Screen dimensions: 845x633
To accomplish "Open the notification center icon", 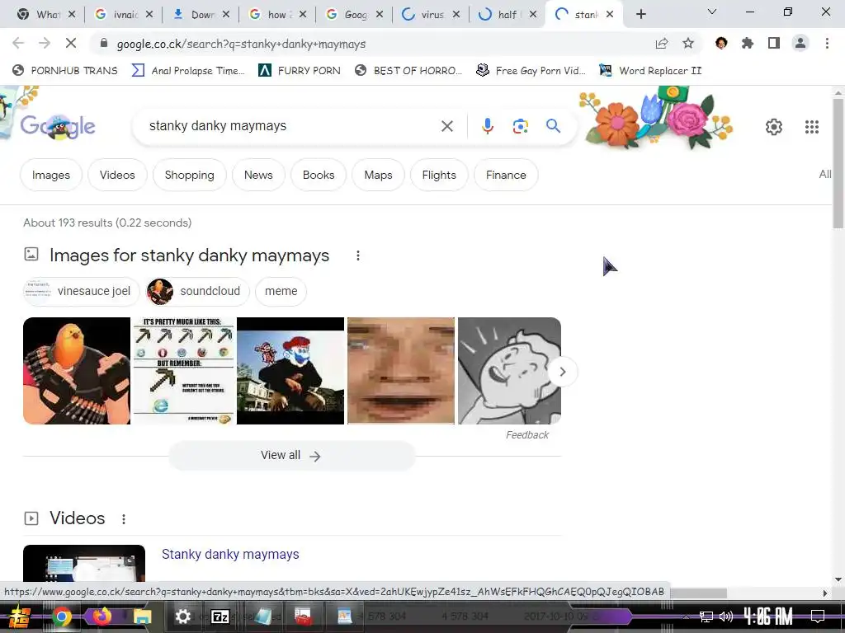I will [818, 617].
